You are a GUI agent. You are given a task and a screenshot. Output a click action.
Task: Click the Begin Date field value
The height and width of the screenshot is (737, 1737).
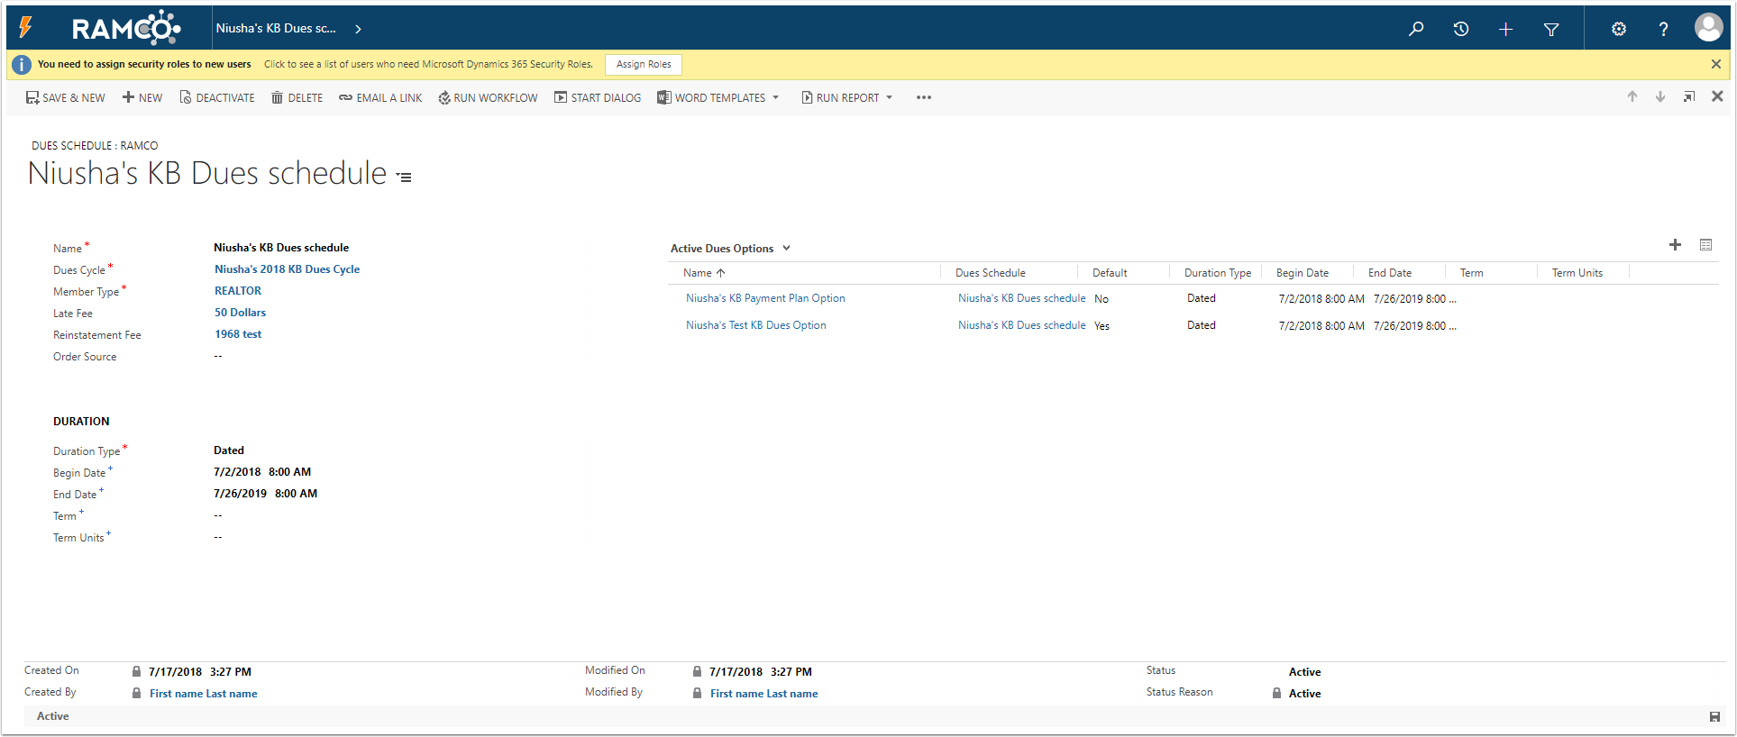(262, 472)
